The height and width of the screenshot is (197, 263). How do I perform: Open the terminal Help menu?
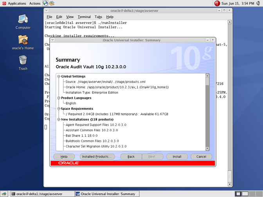(x=110, y=17)
